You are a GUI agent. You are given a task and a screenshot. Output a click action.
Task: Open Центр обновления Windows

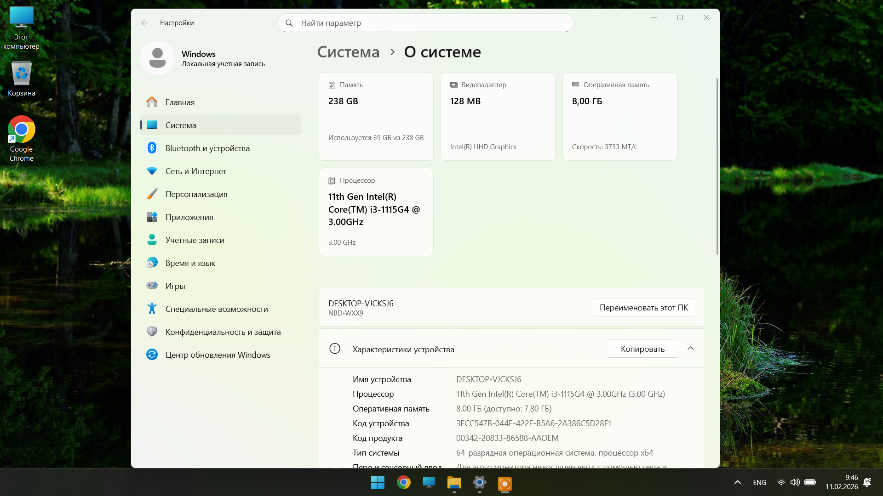point(218,355)
